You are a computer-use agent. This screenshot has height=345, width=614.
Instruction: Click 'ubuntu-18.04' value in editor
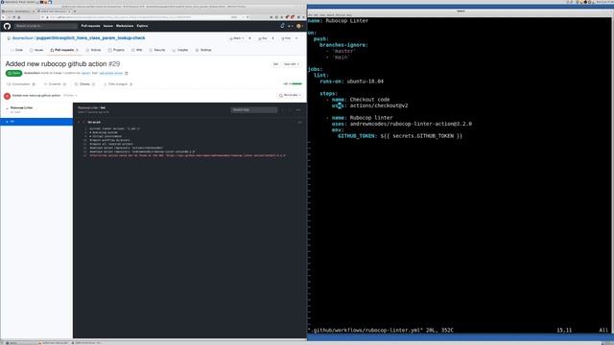click(366, 81)
